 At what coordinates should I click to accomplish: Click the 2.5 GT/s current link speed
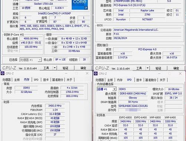click(x=123, y=58)
